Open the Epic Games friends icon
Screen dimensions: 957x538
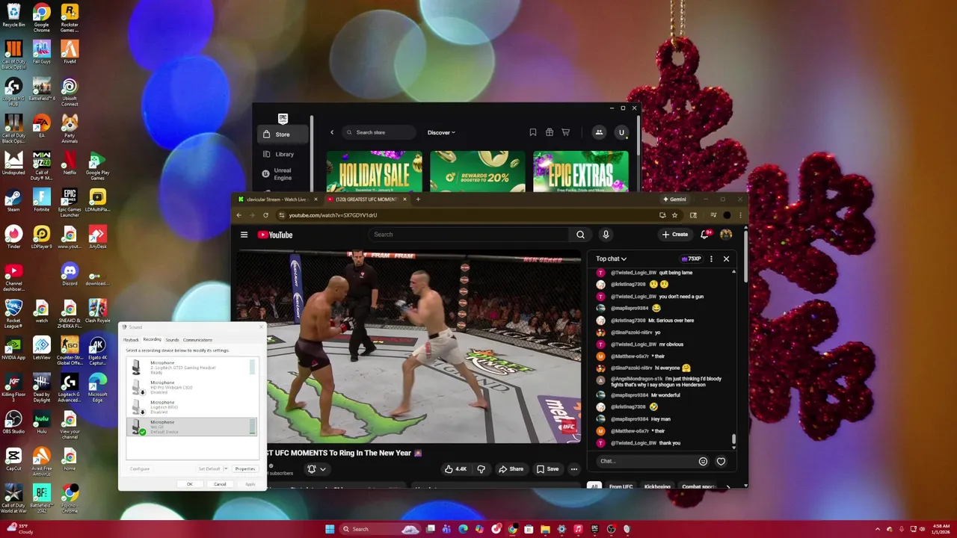pos(599,132)
